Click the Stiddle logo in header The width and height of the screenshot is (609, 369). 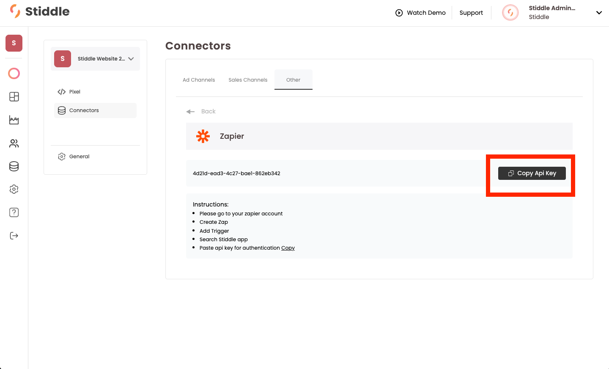coord(40,11)
